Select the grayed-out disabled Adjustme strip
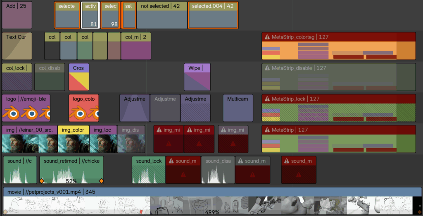Viewport: 423px width, 216px height. coord(165,108)
